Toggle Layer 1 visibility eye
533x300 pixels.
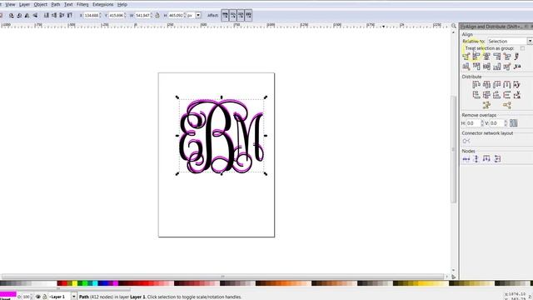pyautogui.click(x=38, y=297)
